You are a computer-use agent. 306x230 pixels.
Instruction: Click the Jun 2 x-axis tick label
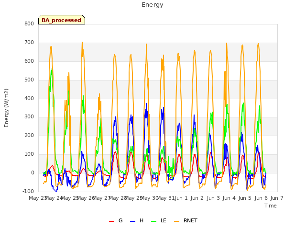click(197, 198)
